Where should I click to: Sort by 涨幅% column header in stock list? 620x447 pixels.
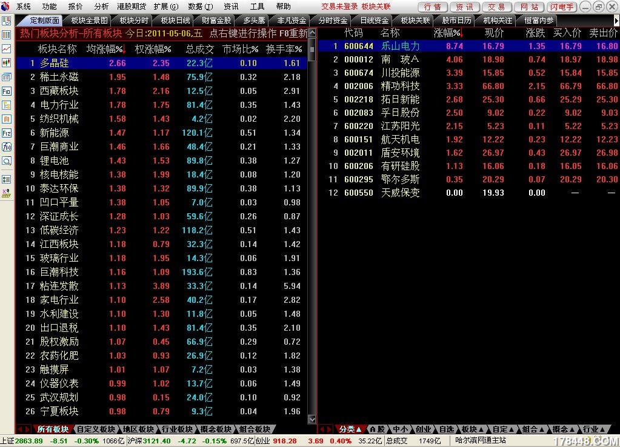tap(448, 33)
